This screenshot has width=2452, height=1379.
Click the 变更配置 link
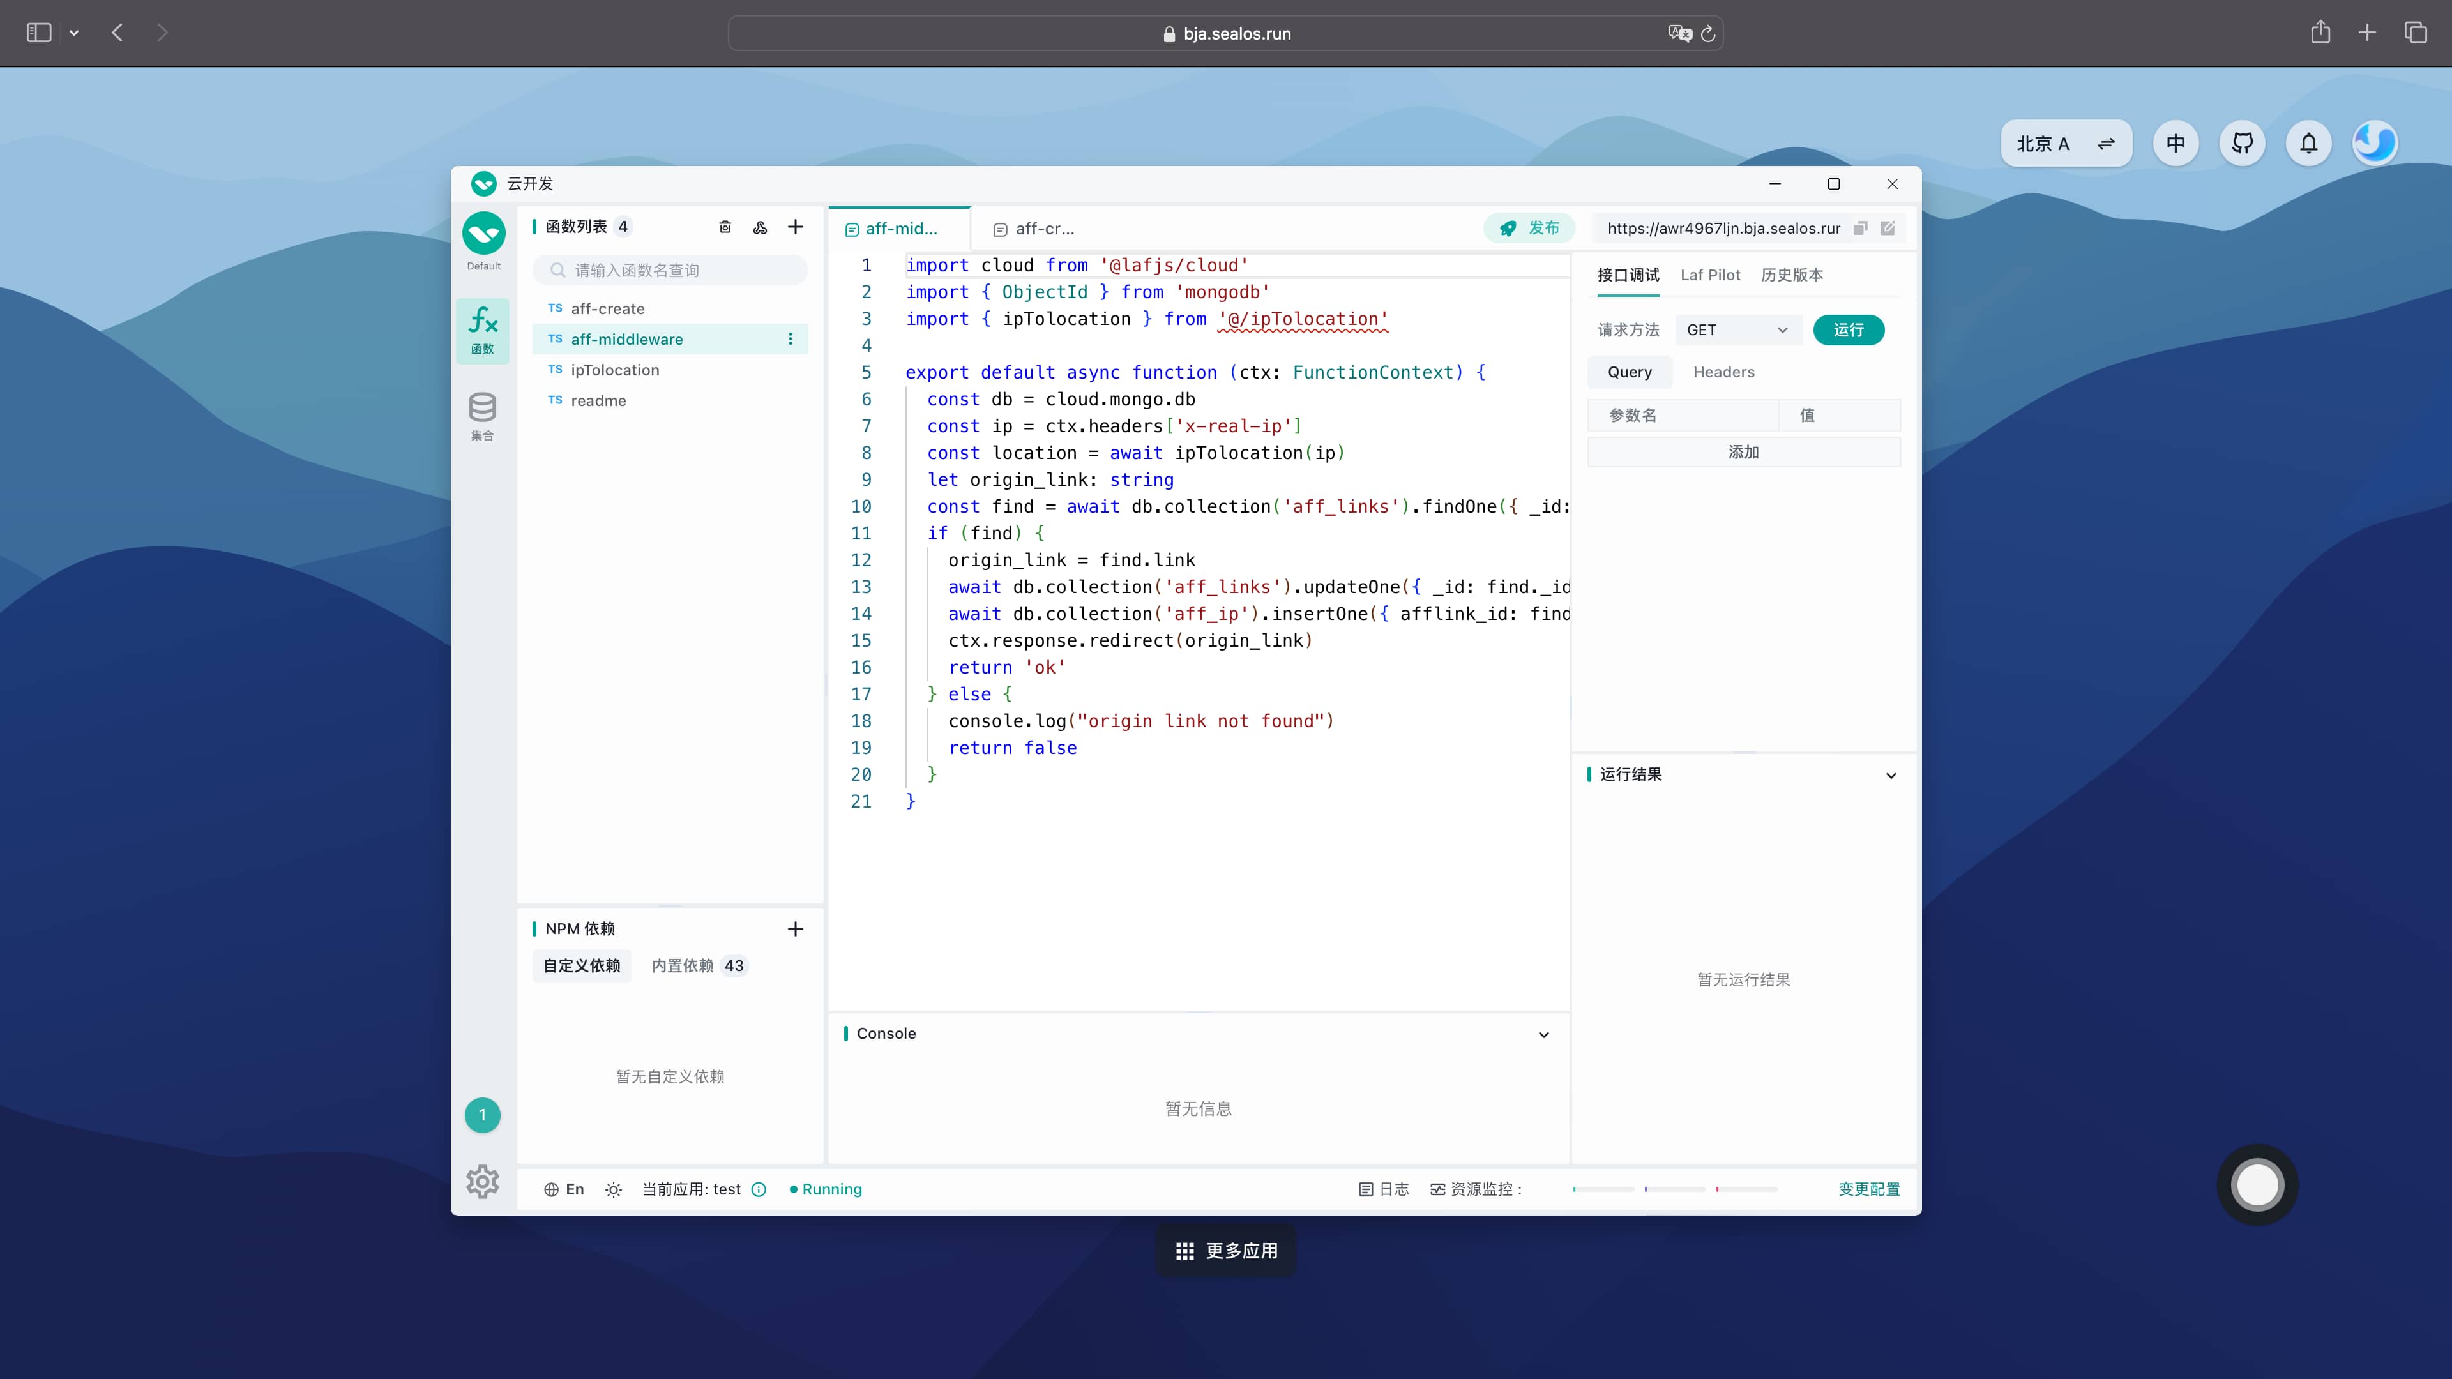(1868, 1189)
